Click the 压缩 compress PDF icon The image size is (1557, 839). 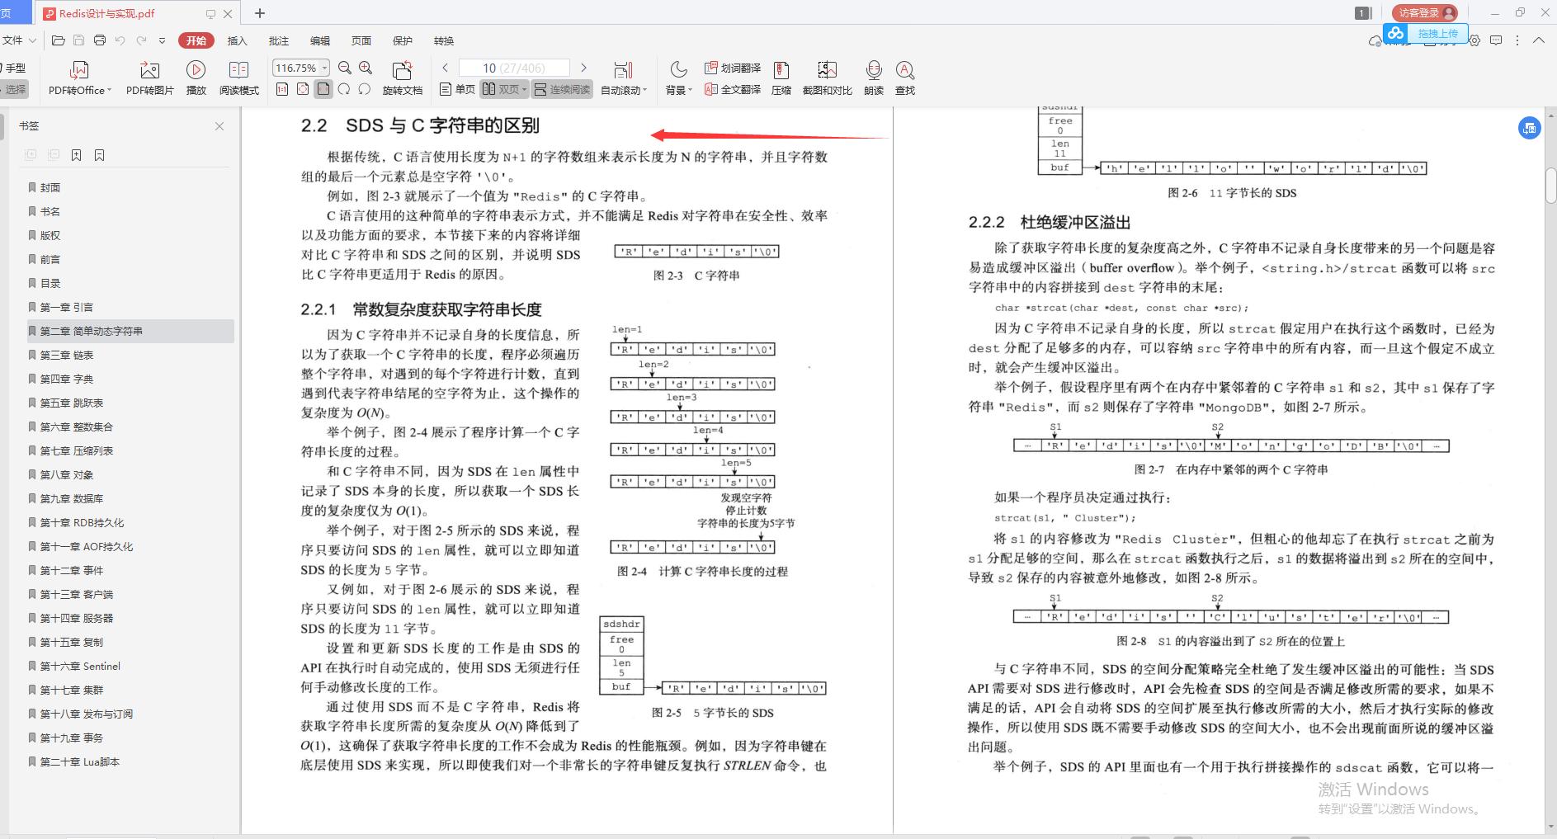[x=783, y=77]
